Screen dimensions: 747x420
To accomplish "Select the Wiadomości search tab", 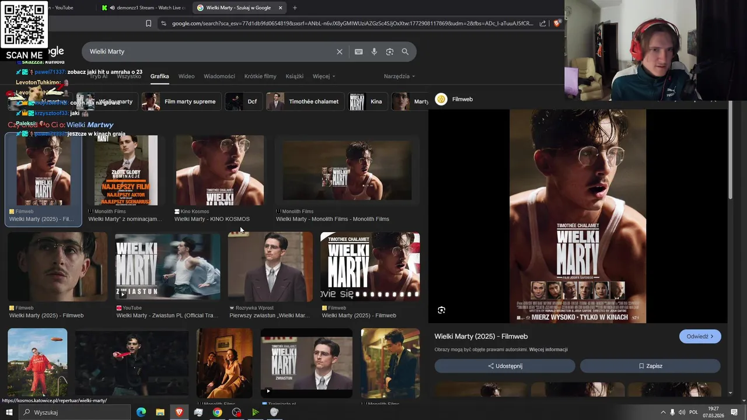I will click(x=219, y=76).
